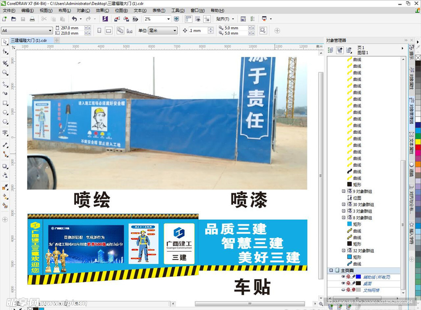Image resolution: width=421 pixels, height=310 pixels.
Task: Select the 位图 item in Object Manager
Action: point(357,198)
